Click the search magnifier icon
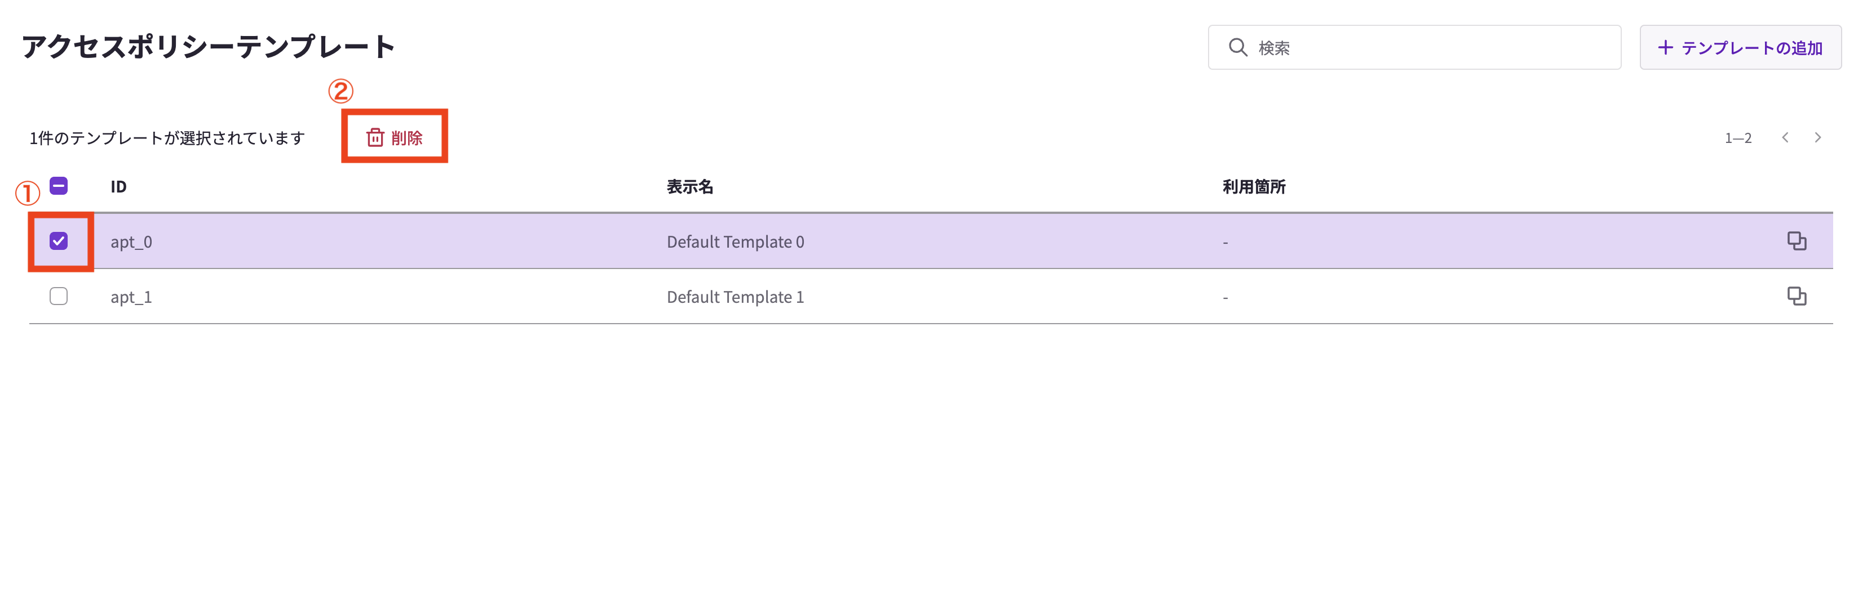The image size is (1867, 591). point(1238,47)
